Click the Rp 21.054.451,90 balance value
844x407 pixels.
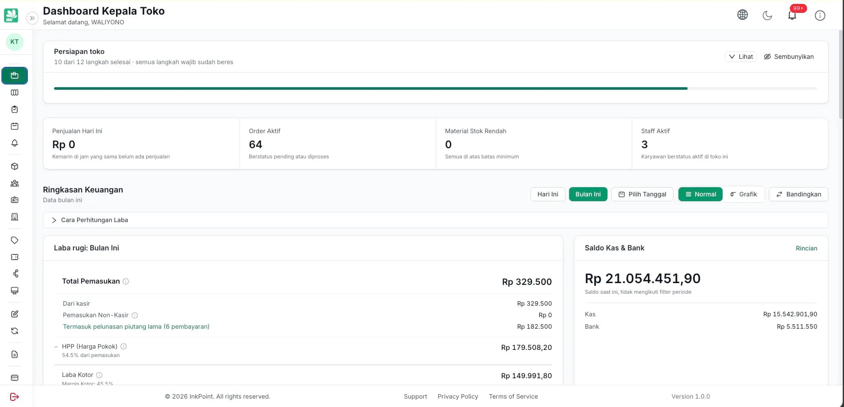click(643, 278)
